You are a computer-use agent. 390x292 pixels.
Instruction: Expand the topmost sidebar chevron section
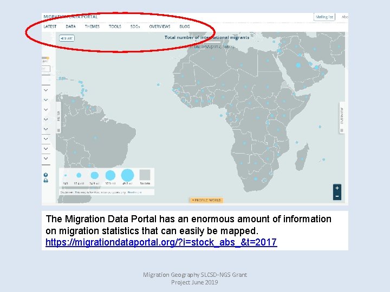45,90
